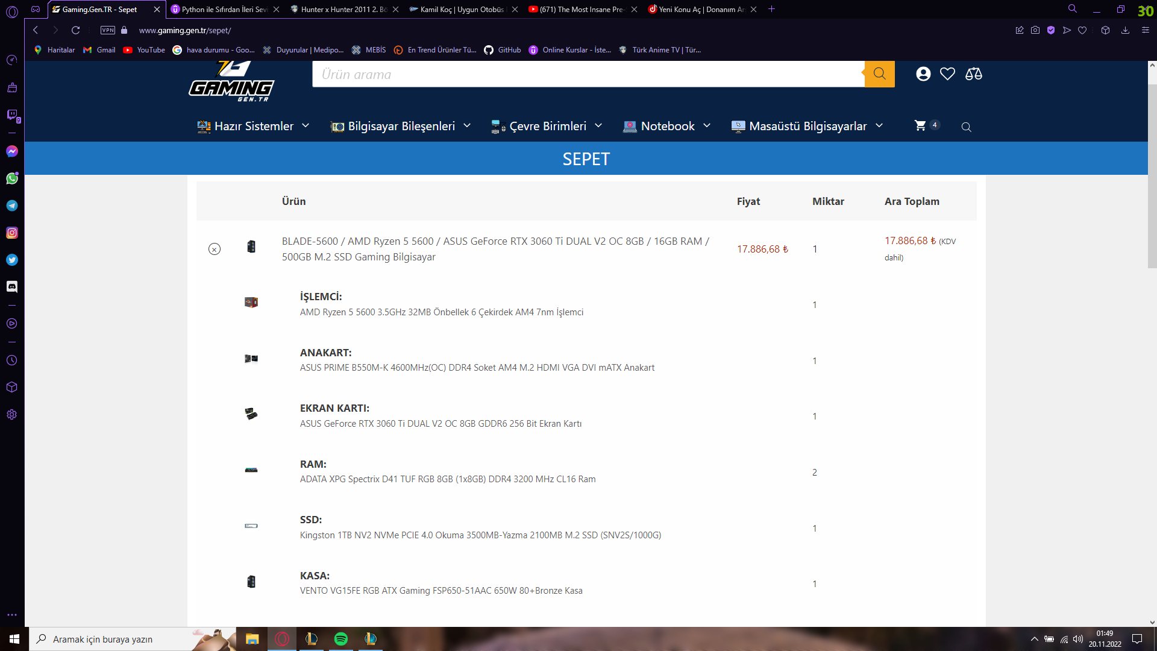
Task: Remove BLADE-5600 from the cart
Action: click(215, 249)
